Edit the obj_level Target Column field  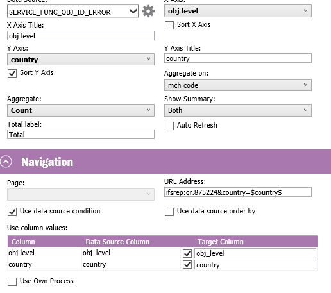[x=255, y=253]
